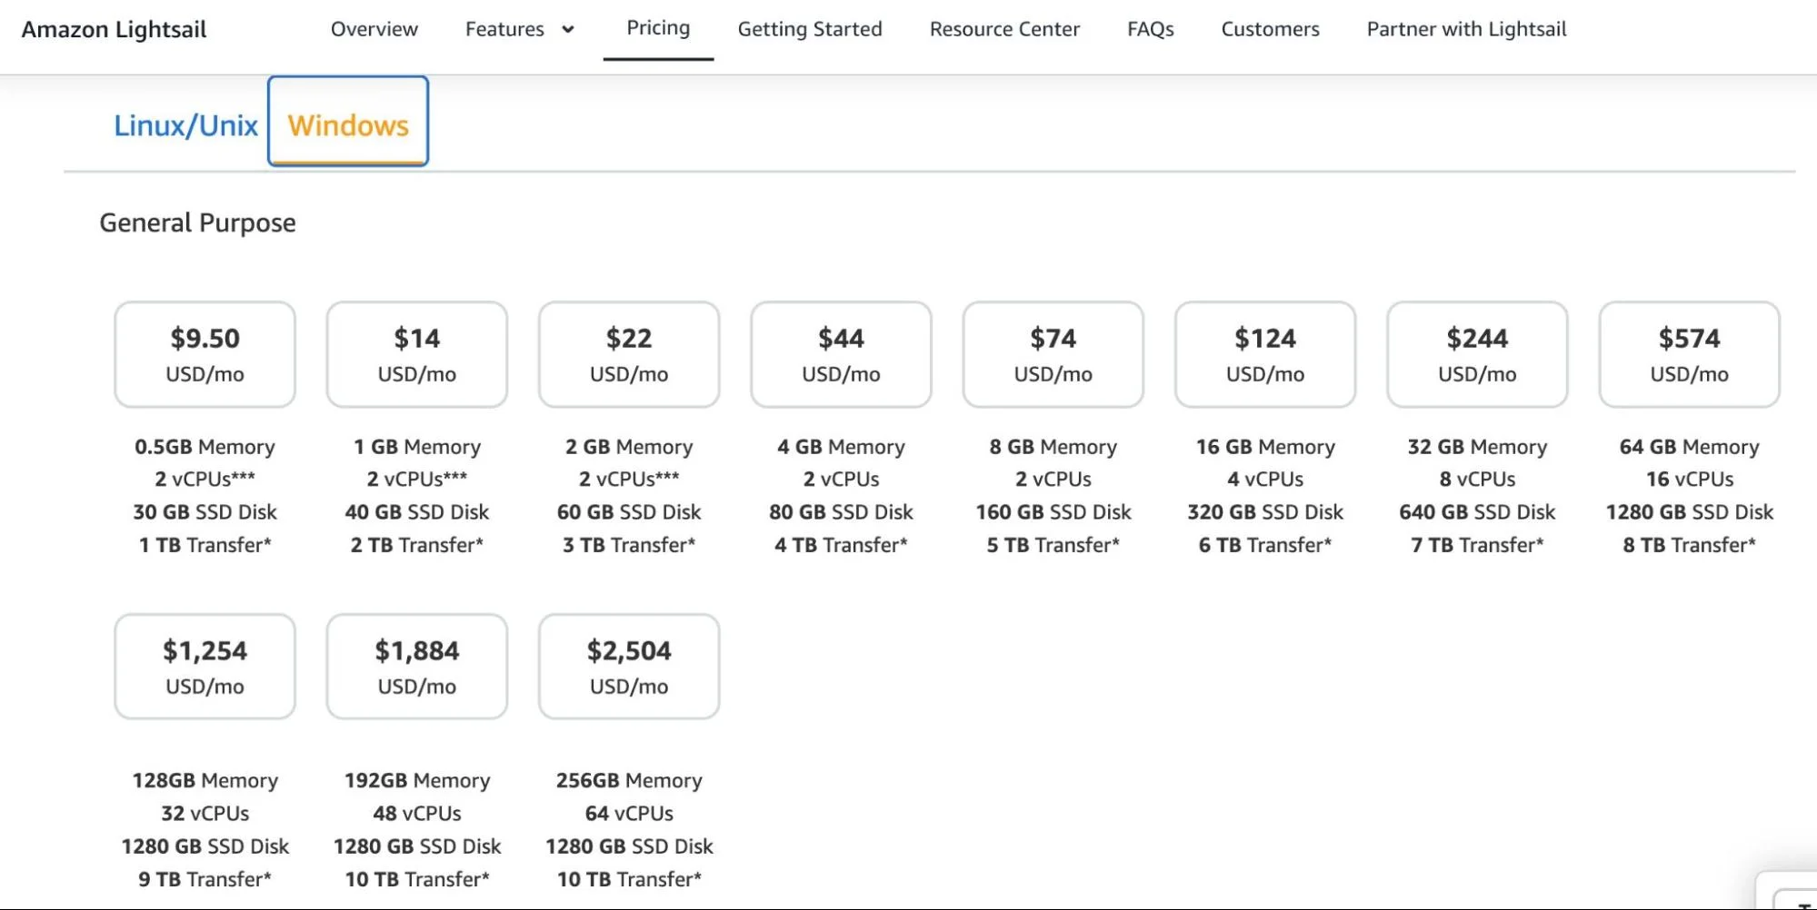
Task: Select the $1,254 USD/mo plan box
Action: coord(205,667)
